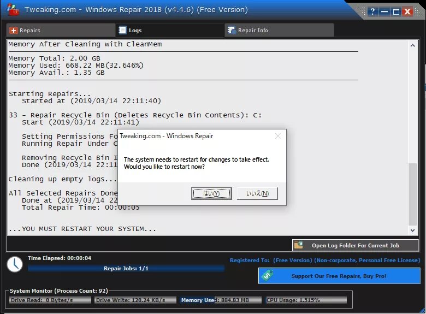Open the Repair Info tab
The image size is (426, 314).
279,30
